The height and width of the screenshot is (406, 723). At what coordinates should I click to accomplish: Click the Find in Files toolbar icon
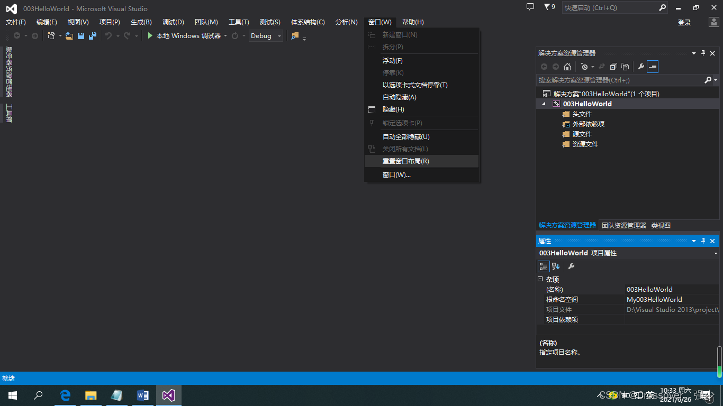tap(295, 35)
